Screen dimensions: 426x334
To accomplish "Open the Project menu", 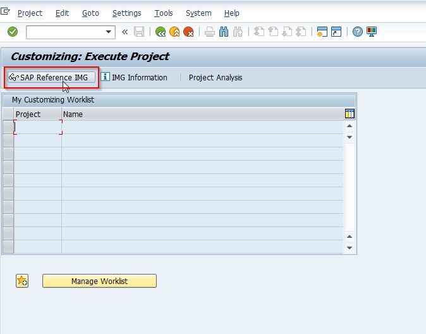I will [x=30, y=13].
